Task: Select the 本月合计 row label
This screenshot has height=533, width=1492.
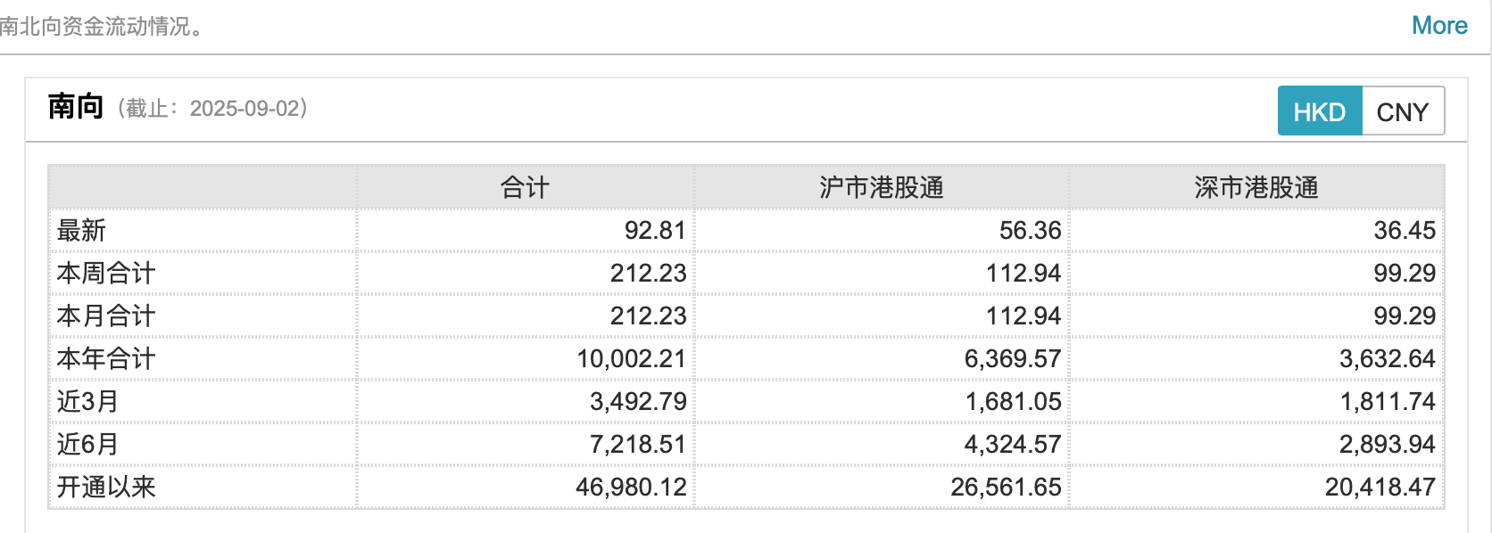Action: pos(105,316)
